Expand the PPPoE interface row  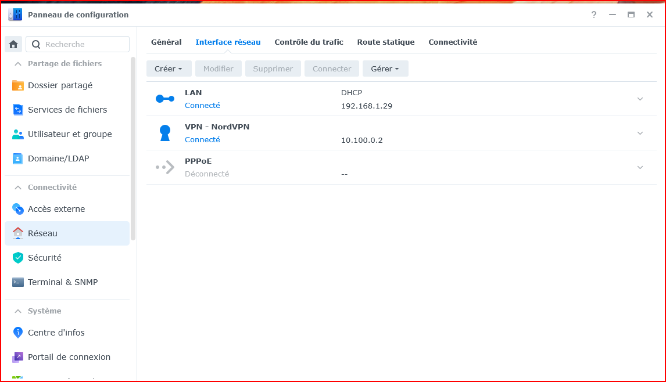640,167
